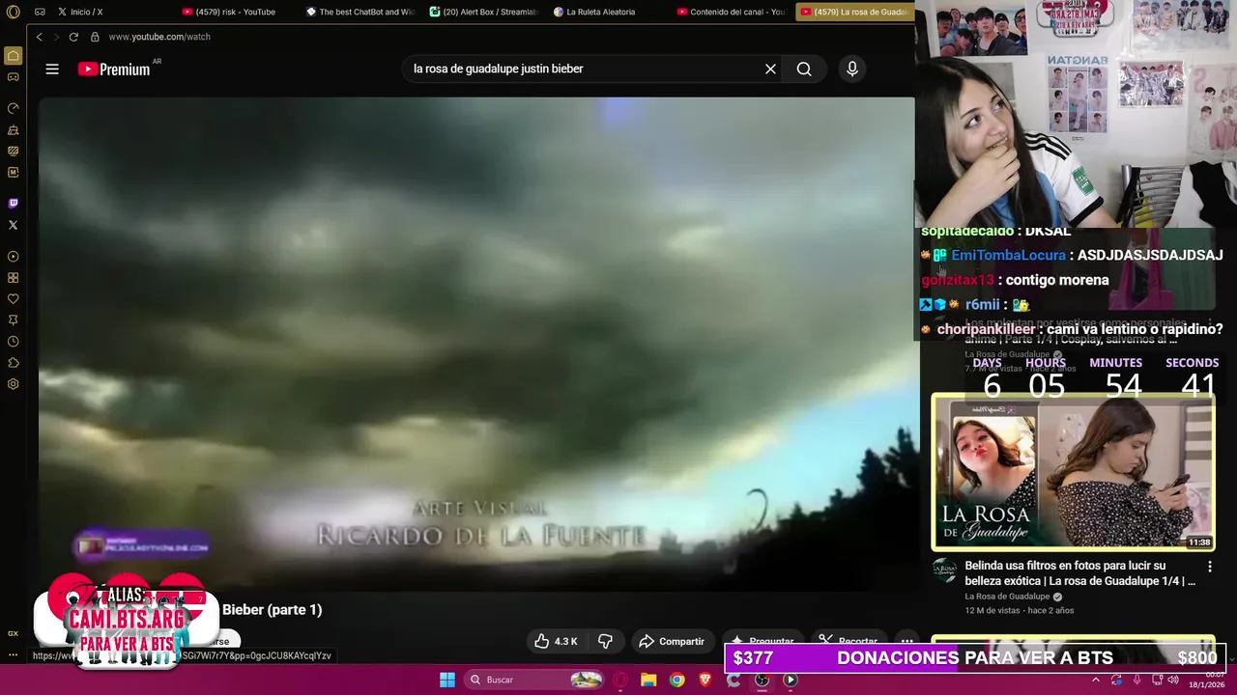Open Brave browser from taskbar
The image size is (1237, 695).
[705, 680]
